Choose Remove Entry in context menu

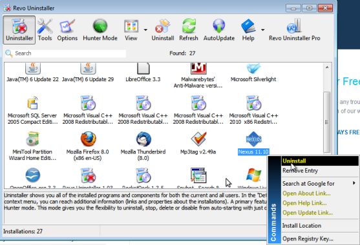tap(320, 171)
